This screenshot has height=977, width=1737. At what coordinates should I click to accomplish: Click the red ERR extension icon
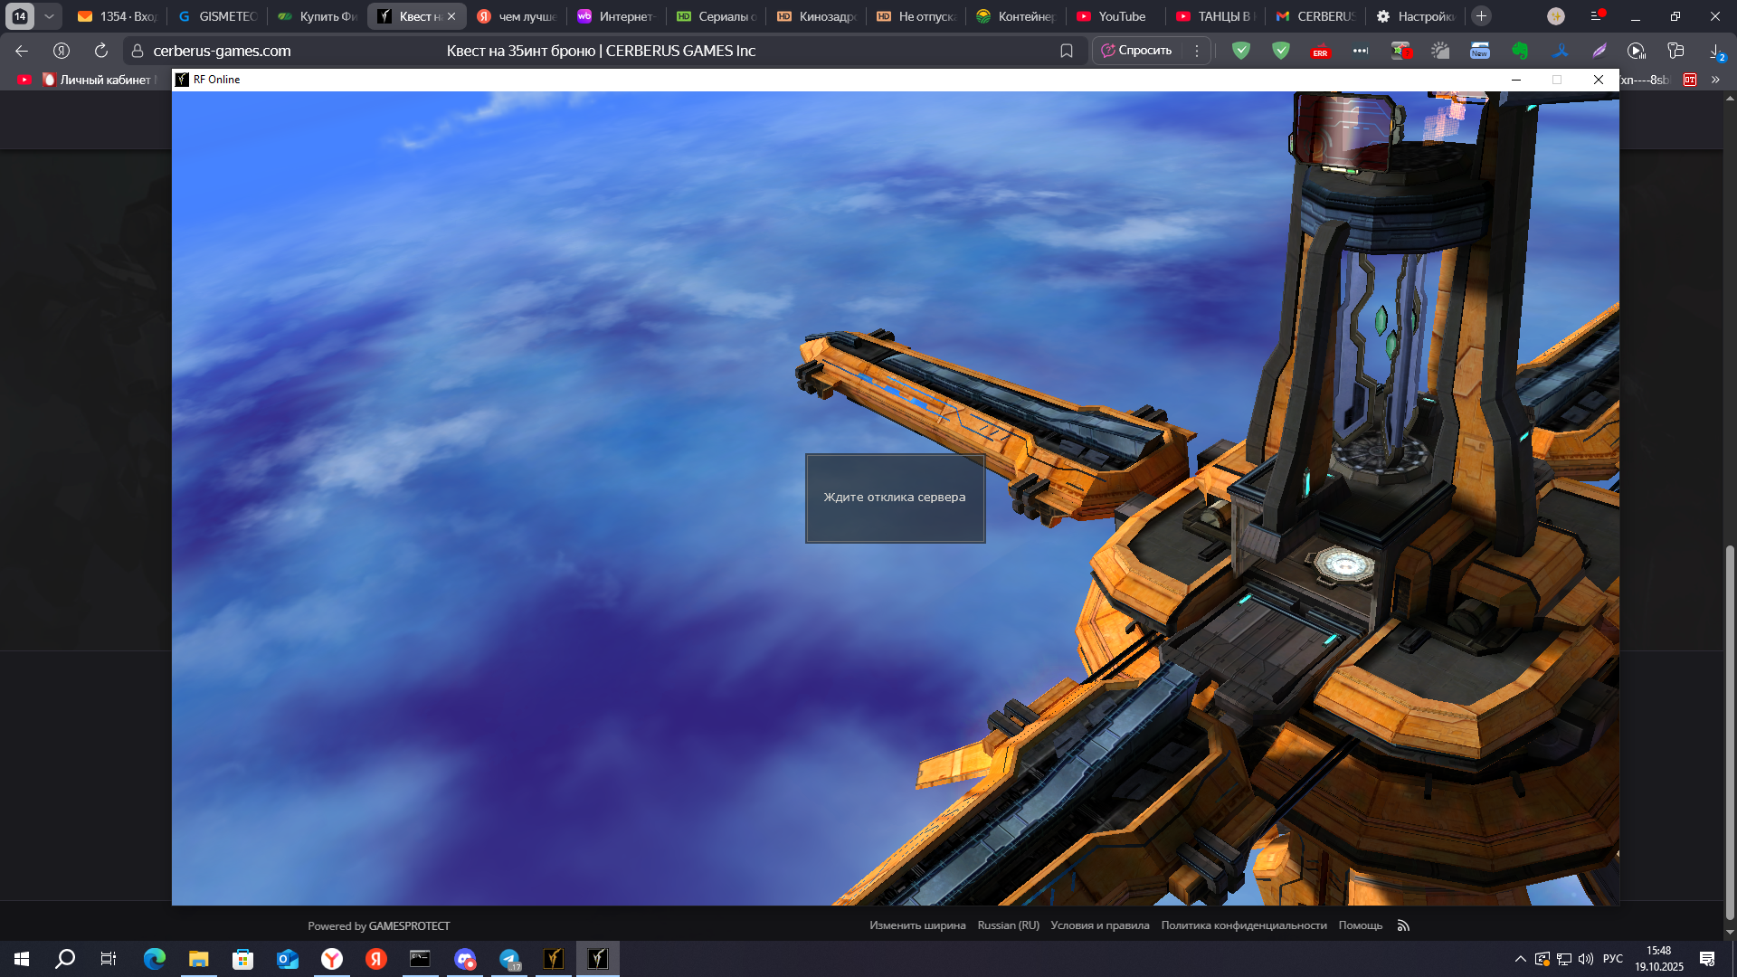1320,52
